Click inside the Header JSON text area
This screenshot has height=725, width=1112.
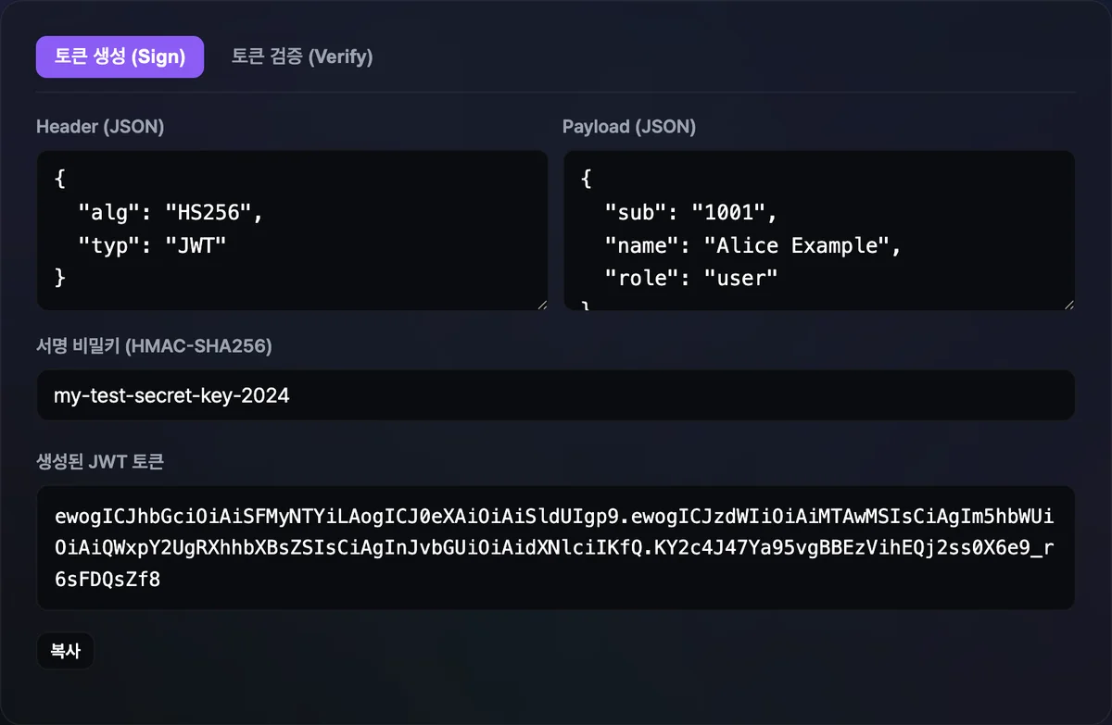[x=292, y=231]
